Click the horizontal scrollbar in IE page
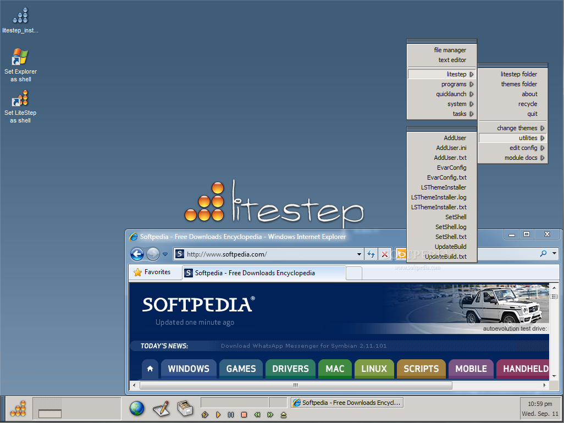 (296, 385)
